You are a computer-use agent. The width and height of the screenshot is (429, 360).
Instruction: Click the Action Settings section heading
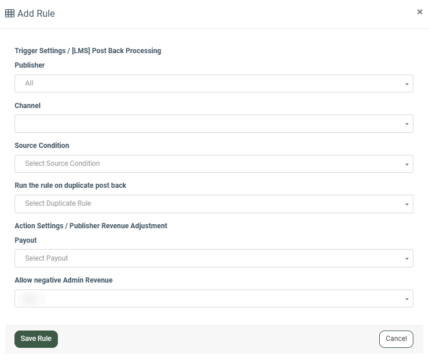(91, 226)
